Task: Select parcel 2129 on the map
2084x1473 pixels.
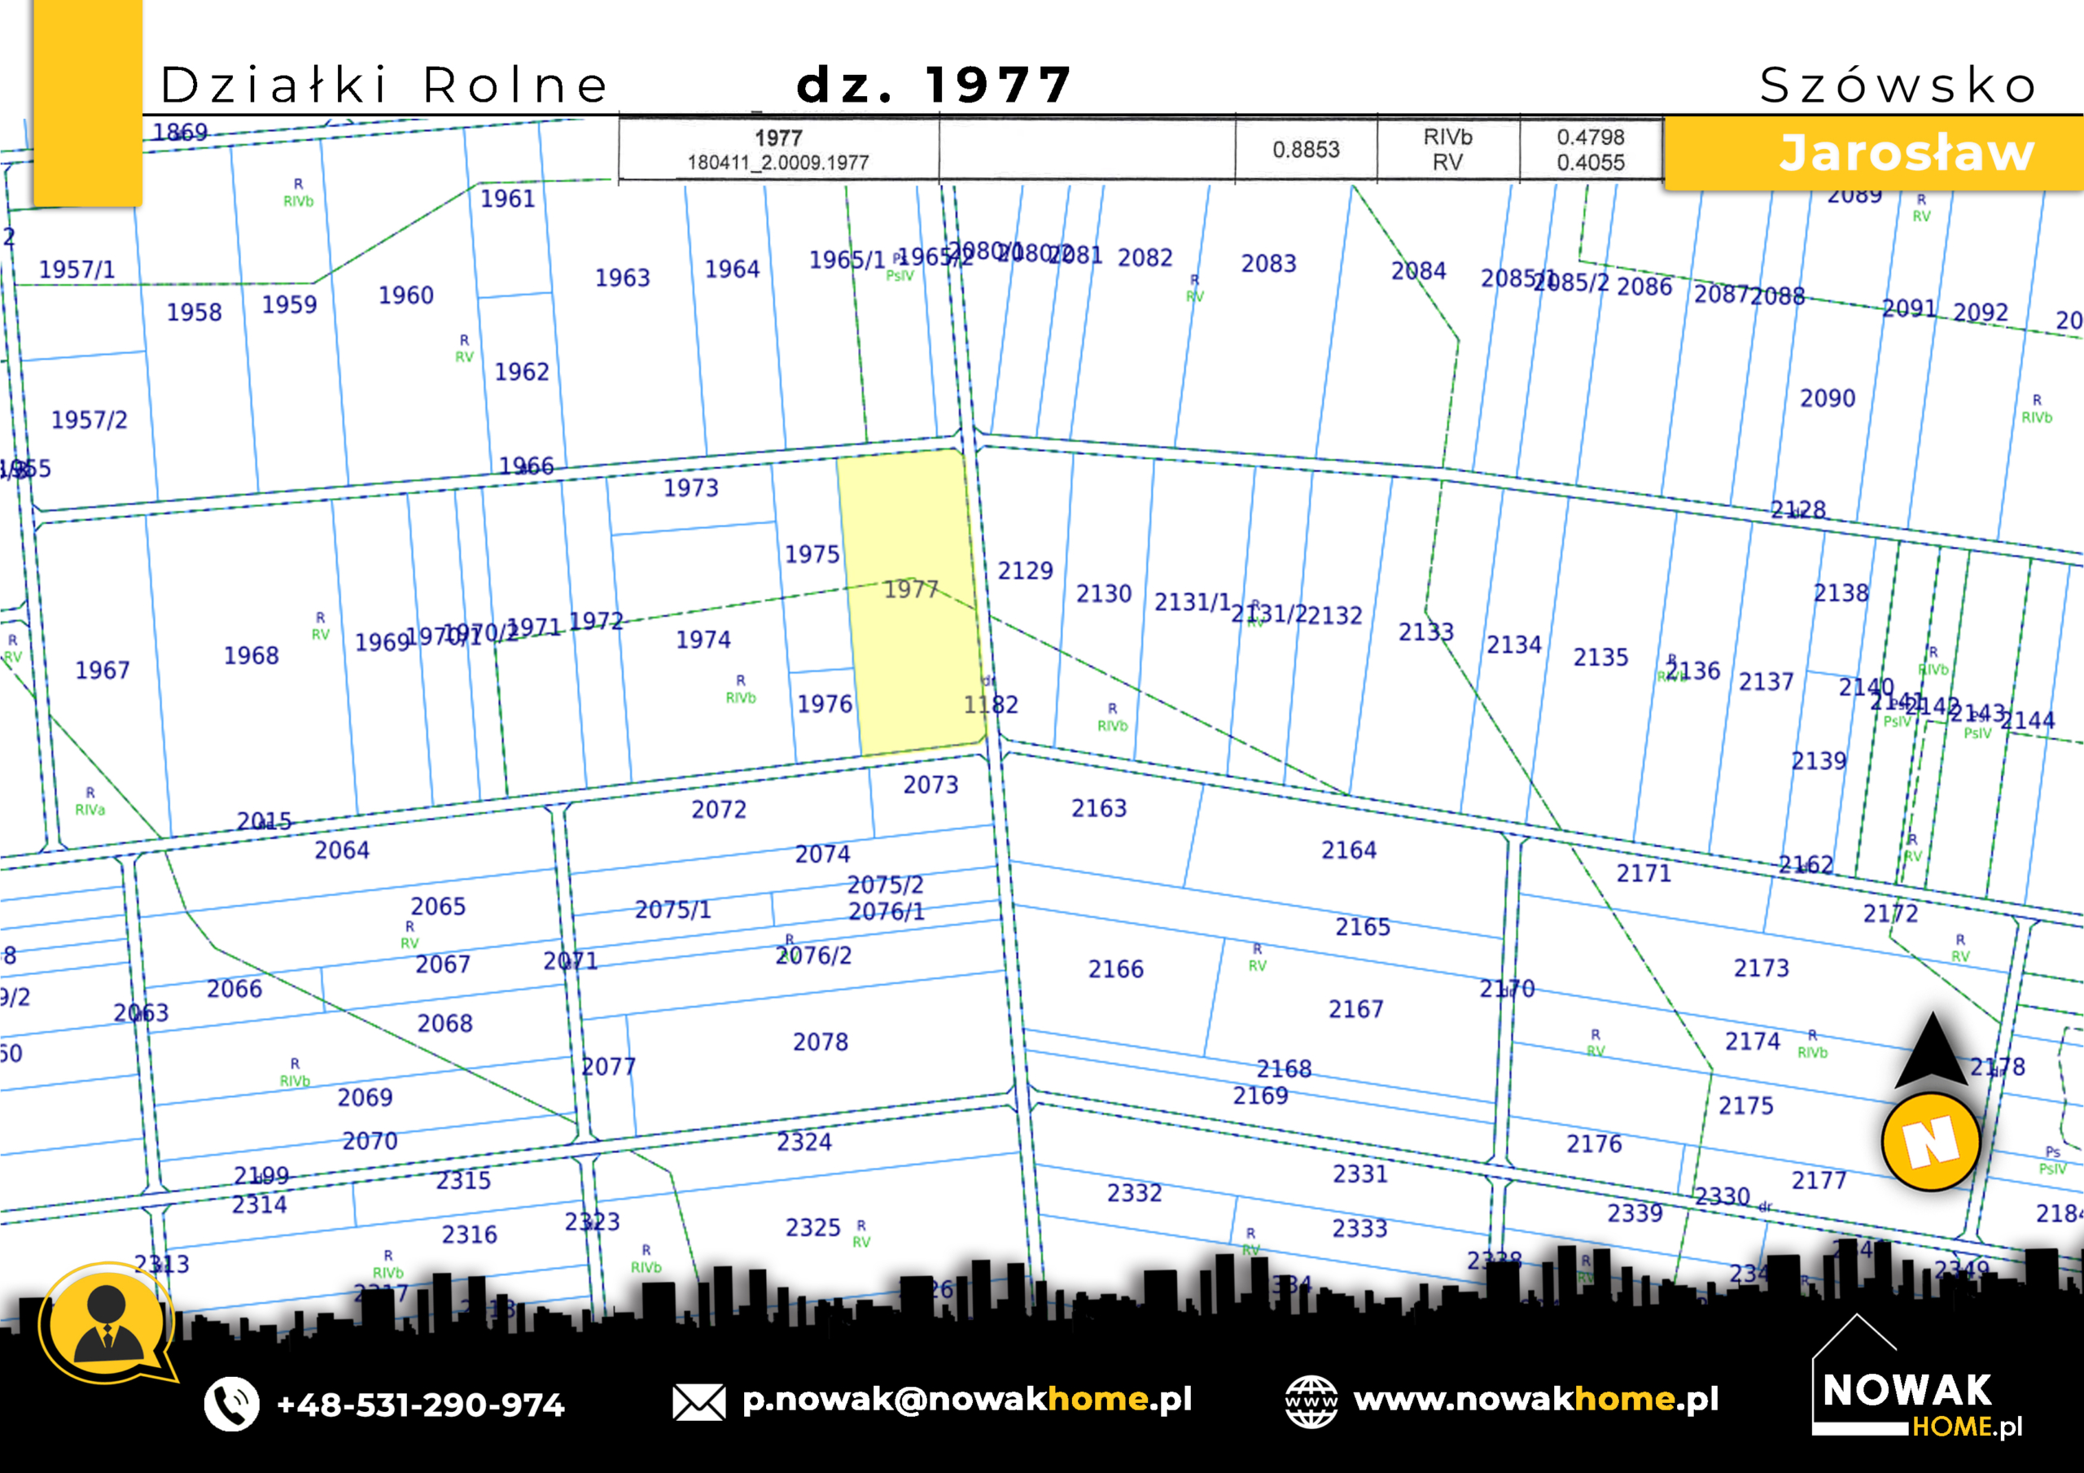Action: [x=1026, y=570]
